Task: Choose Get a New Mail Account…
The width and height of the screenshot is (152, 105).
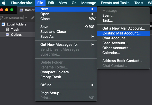Action: [x=123, y=28]
